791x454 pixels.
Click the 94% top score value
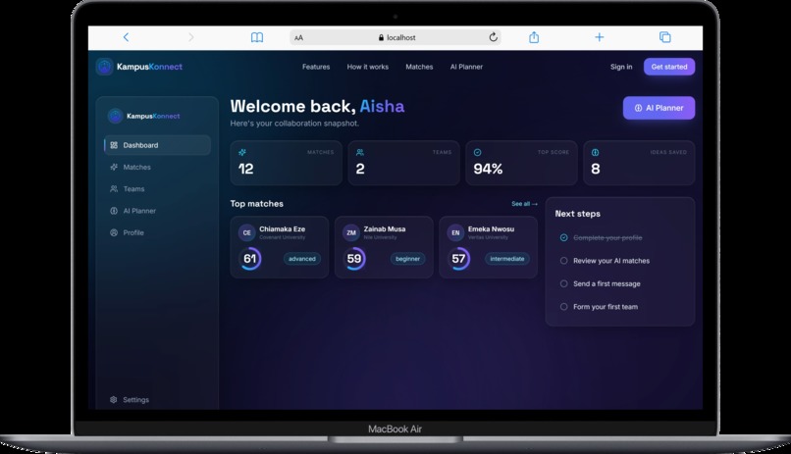pos(488,169)
